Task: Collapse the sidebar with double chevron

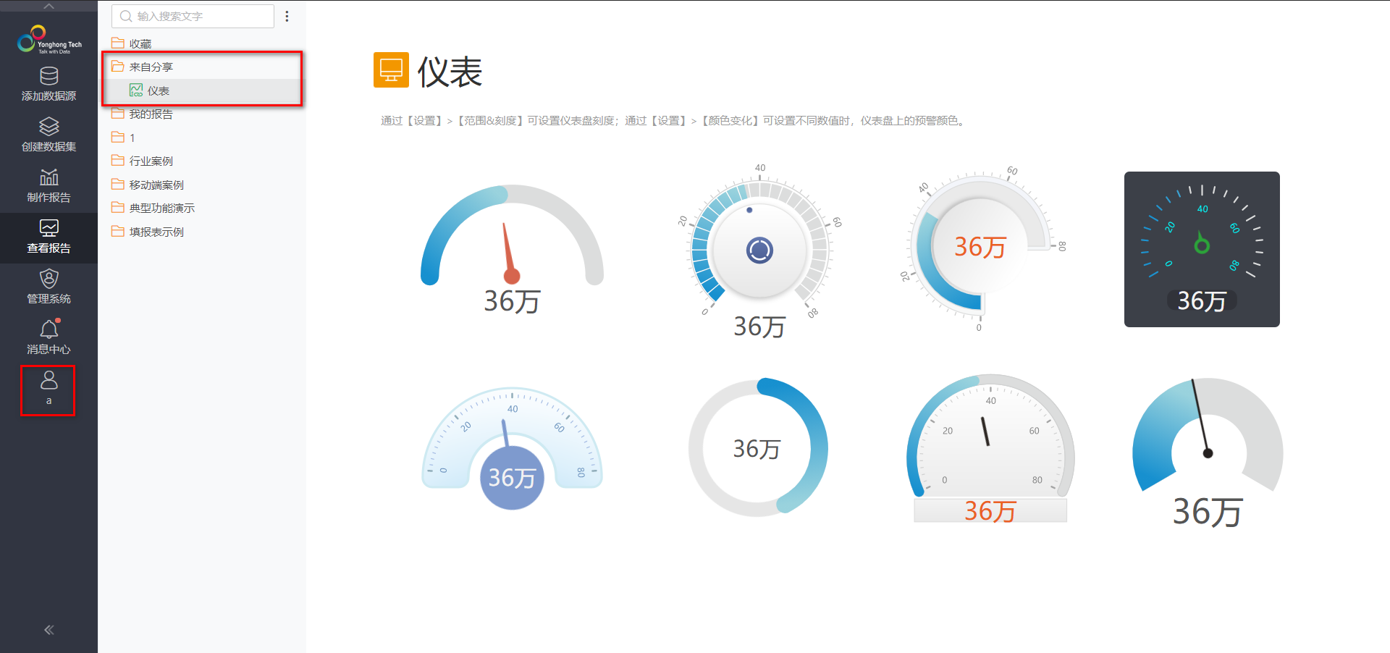Action: (x=49, y=630)
